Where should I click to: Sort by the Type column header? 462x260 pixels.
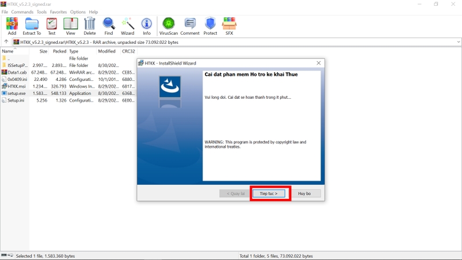(x=82, y=51)
